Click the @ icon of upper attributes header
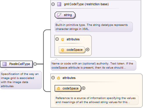The width and height of the screenshot is (143, 108). [62, 39]
